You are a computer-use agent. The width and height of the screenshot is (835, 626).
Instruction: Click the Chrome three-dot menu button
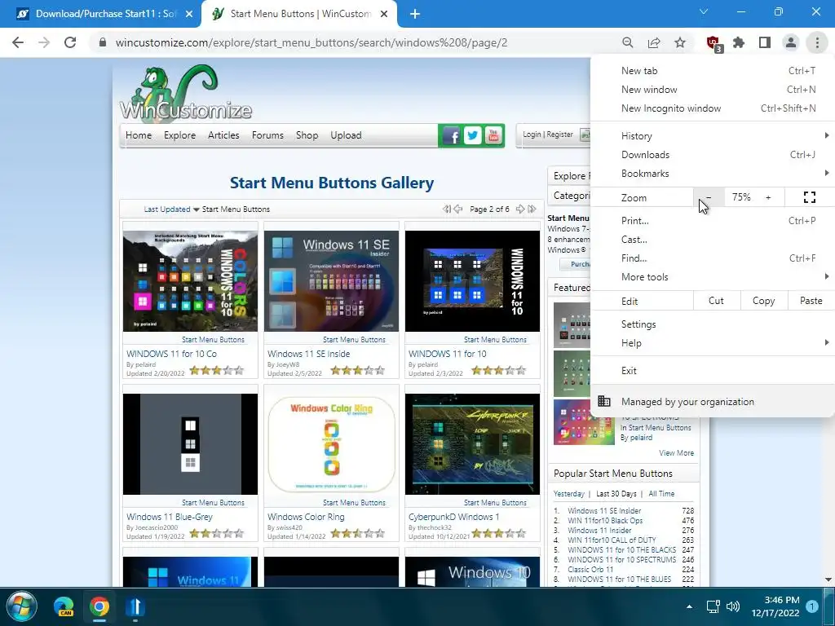point(817,42)
